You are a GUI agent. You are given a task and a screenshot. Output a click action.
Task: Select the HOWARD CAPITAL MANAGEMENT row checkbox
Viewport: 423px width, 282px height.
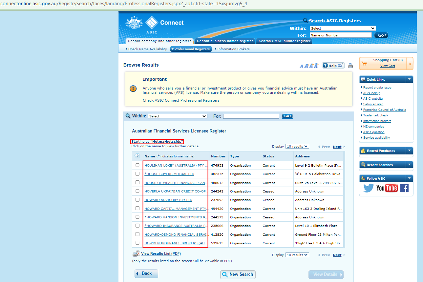[x=137, y=209]
